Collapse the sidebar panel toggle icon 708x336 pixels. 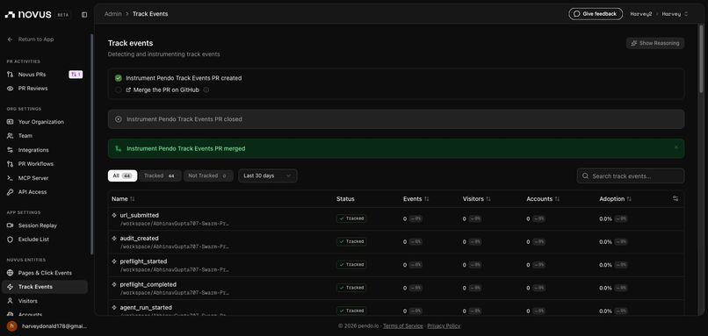84,14
